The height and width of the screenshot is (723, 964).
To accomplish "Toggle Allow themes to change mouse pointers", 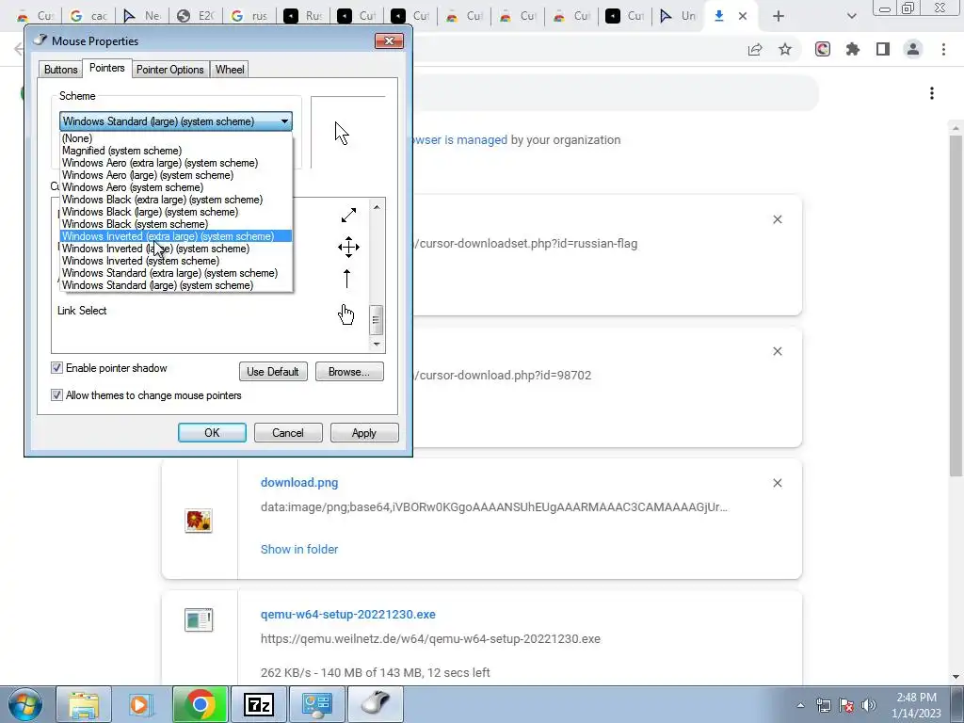I will [x=56, y=394].
